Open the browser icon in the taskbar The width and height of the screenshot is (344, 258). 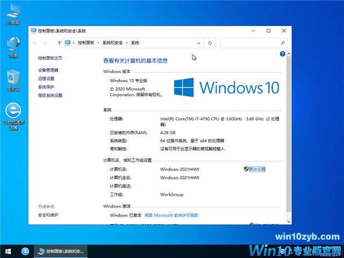(25, 252)
